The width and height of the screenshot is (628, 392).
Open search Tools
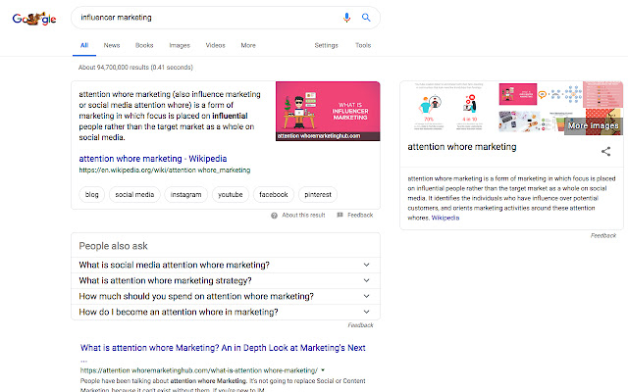click(363, 45)
